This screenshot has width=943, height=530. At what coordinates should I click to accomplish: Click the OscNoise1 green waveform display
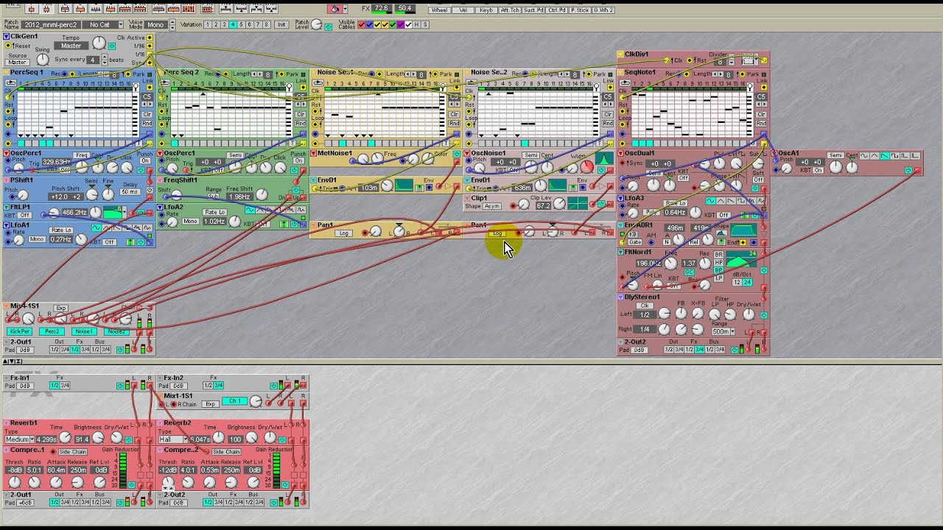(604, 158)
